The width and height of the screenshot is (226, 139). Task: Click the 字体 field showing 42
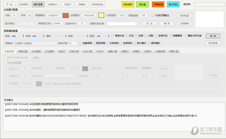pos(30,15)
